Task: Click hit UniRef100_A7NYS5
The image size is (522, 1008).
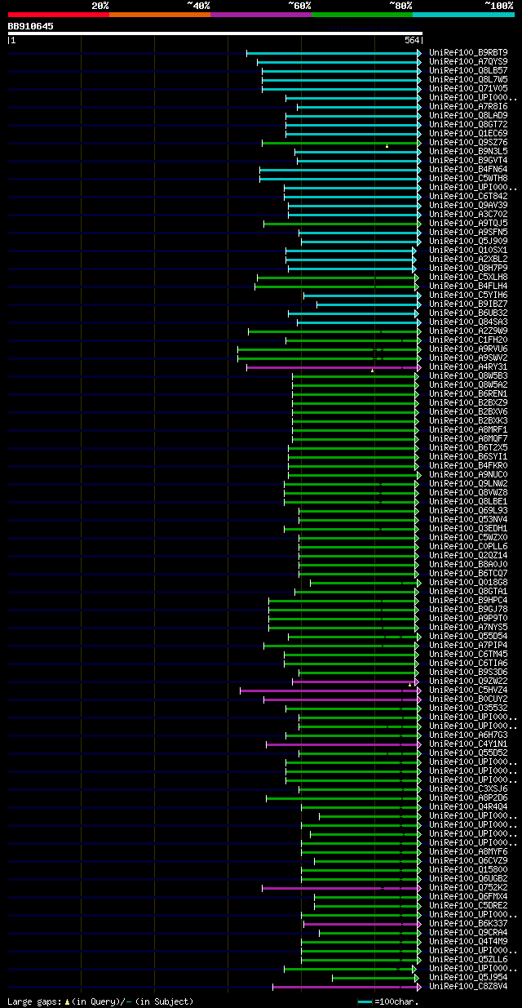Action: [x=468, y=628]
